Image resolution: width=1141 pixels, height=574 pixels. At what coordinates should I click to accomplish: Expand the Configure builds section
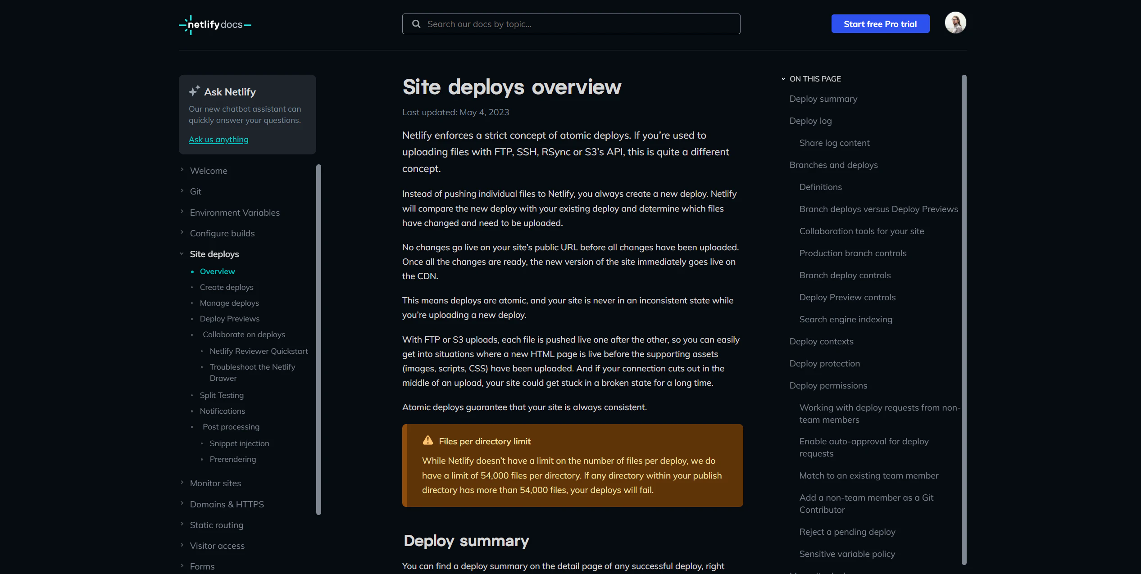(182, 232)
